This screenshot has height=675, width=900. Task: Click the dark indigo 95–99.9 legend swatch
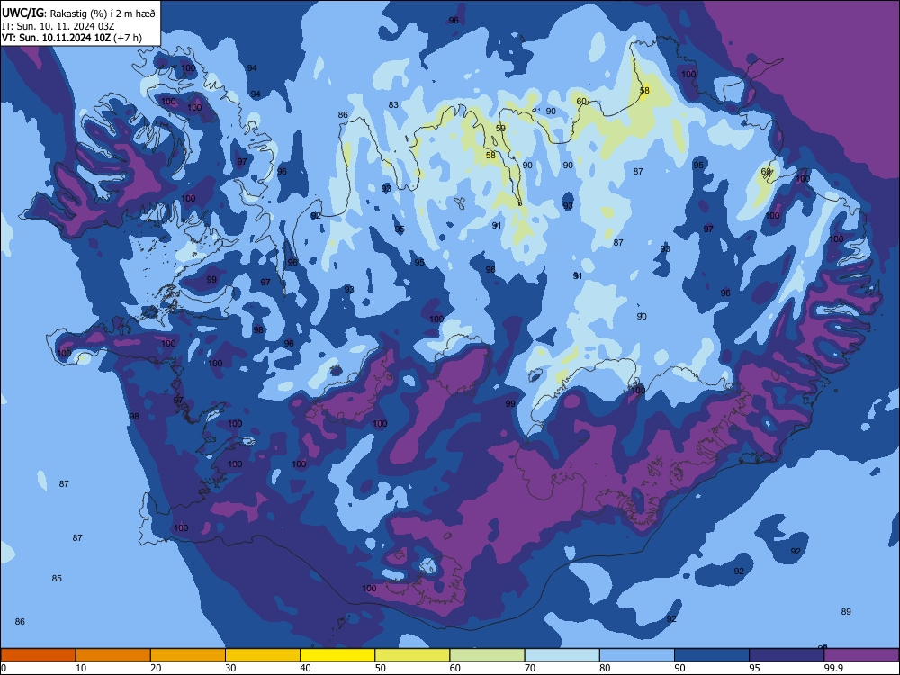pyautogui.click(x=787, y=655)
